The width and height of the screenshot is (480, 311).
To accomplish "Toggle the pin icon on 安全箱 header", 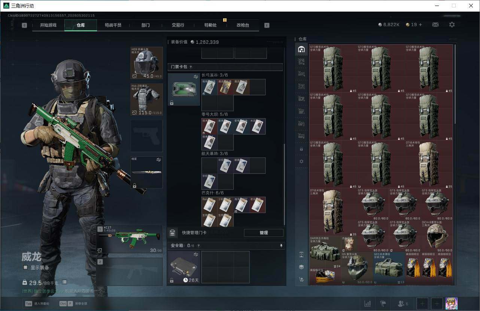I will coord(281,246).
